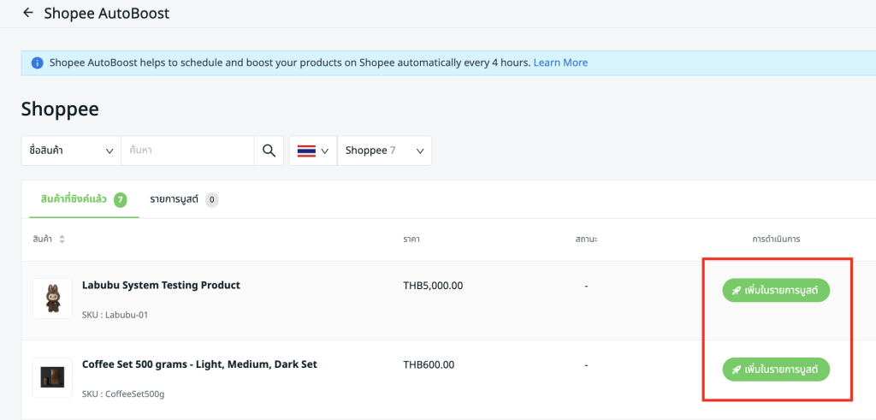876x420 pixels.
Task: Click the Thailand flag icon
Action: [x=306, y=151]
